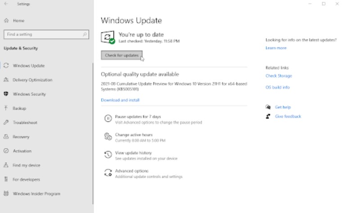Image resolution: width=343 pixels, height=213 pixels.
Task: Open the Check Storage link
Action: 279,76
